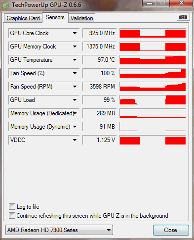Open the VDDC sensor dropdown arrow
The image size is (194, 240).
click(75, 140)
